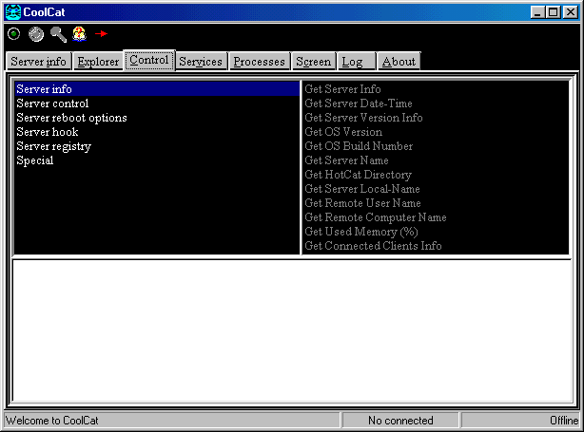Switch to the Server info tab
This screenshot has height=432, width=584.
tap(38, 62)
